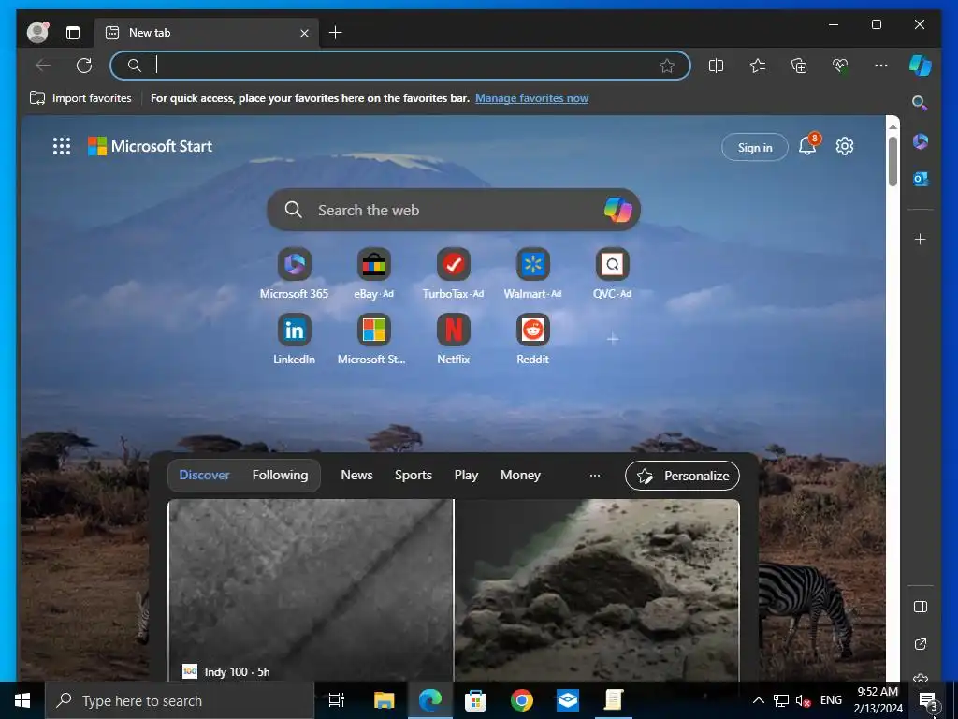Sign in to Microsoft Start
The height and width of the screenshot is (719, 958).
coord(755,147)
